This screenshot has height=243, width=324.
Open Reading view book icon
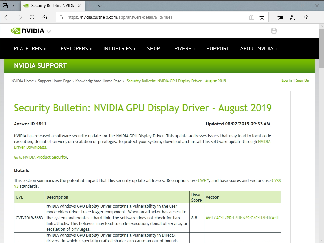coord(251,17)
